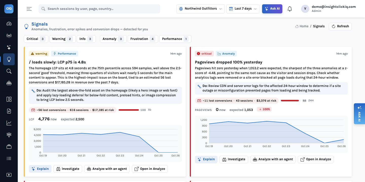365x182 pixels.
Task: Open the live broadcast icon in sidebar
Action: 9,36
